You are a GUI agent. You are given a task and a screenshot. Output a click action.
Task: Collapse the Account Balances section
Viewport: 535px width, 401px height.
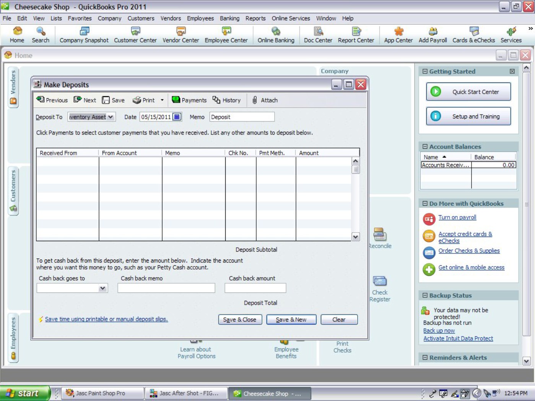[x=425, y=147]
